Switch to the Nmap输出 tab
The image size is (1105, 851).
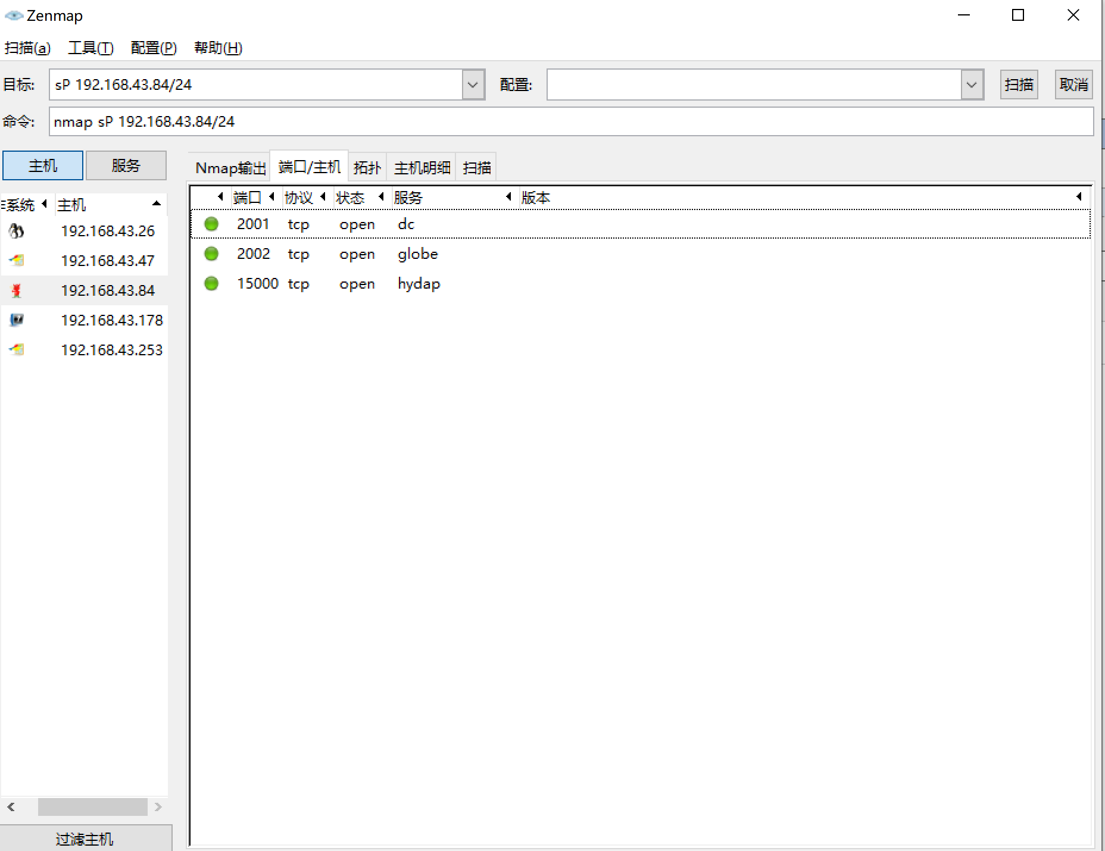pyautogui.click(x=230, y=168)
